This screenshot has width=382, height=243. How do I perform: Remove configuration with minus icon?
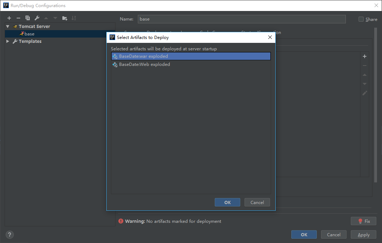click(18, 18)
